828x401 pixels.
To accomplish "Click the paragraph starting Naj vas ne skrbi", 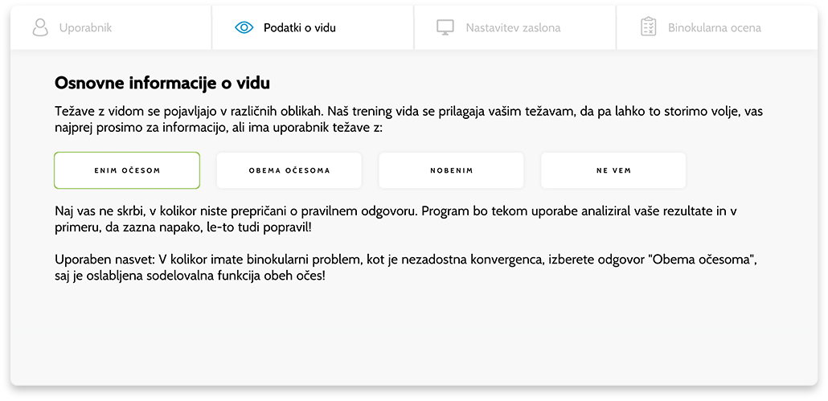I will (x=396, y=219).
